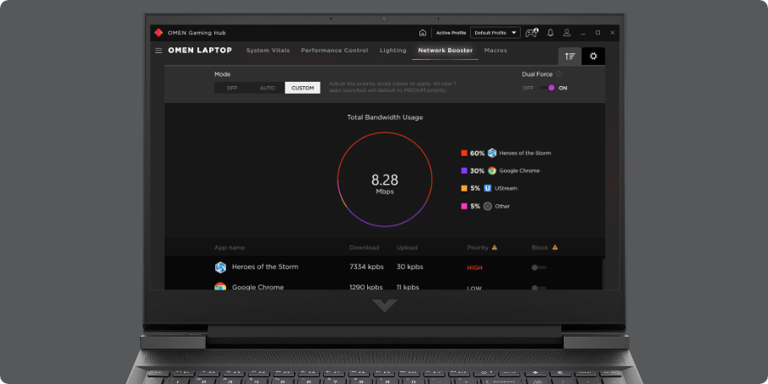Click Heroes of the Storm legend icon
The image size is (768, 384).
click(x=492, y=153)
